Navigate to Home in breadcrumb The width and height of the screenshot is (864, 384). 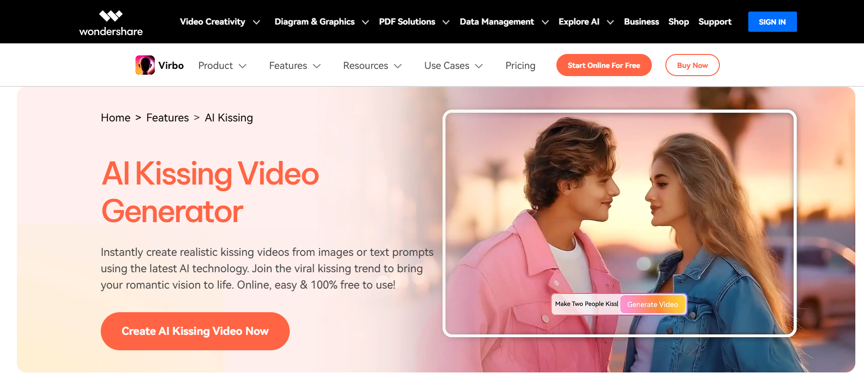pos(115,118)
